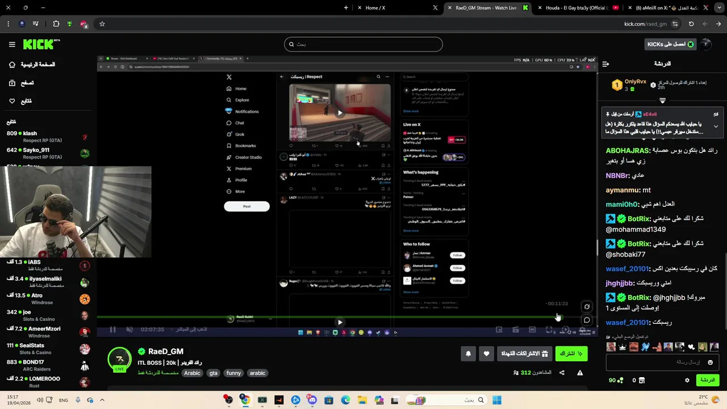The image size is (727, 409).
Task: Share the stream with the share icon
Action: tap(562, 373)
